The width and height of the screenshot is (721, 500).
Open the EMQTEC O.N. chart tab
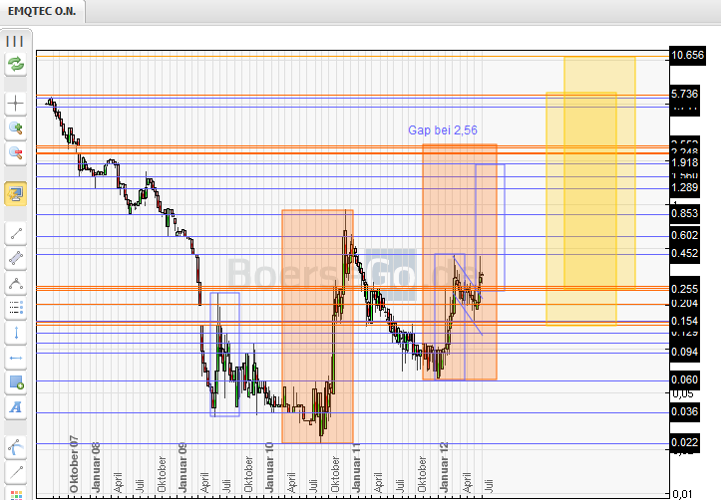(x=42, y=11)
